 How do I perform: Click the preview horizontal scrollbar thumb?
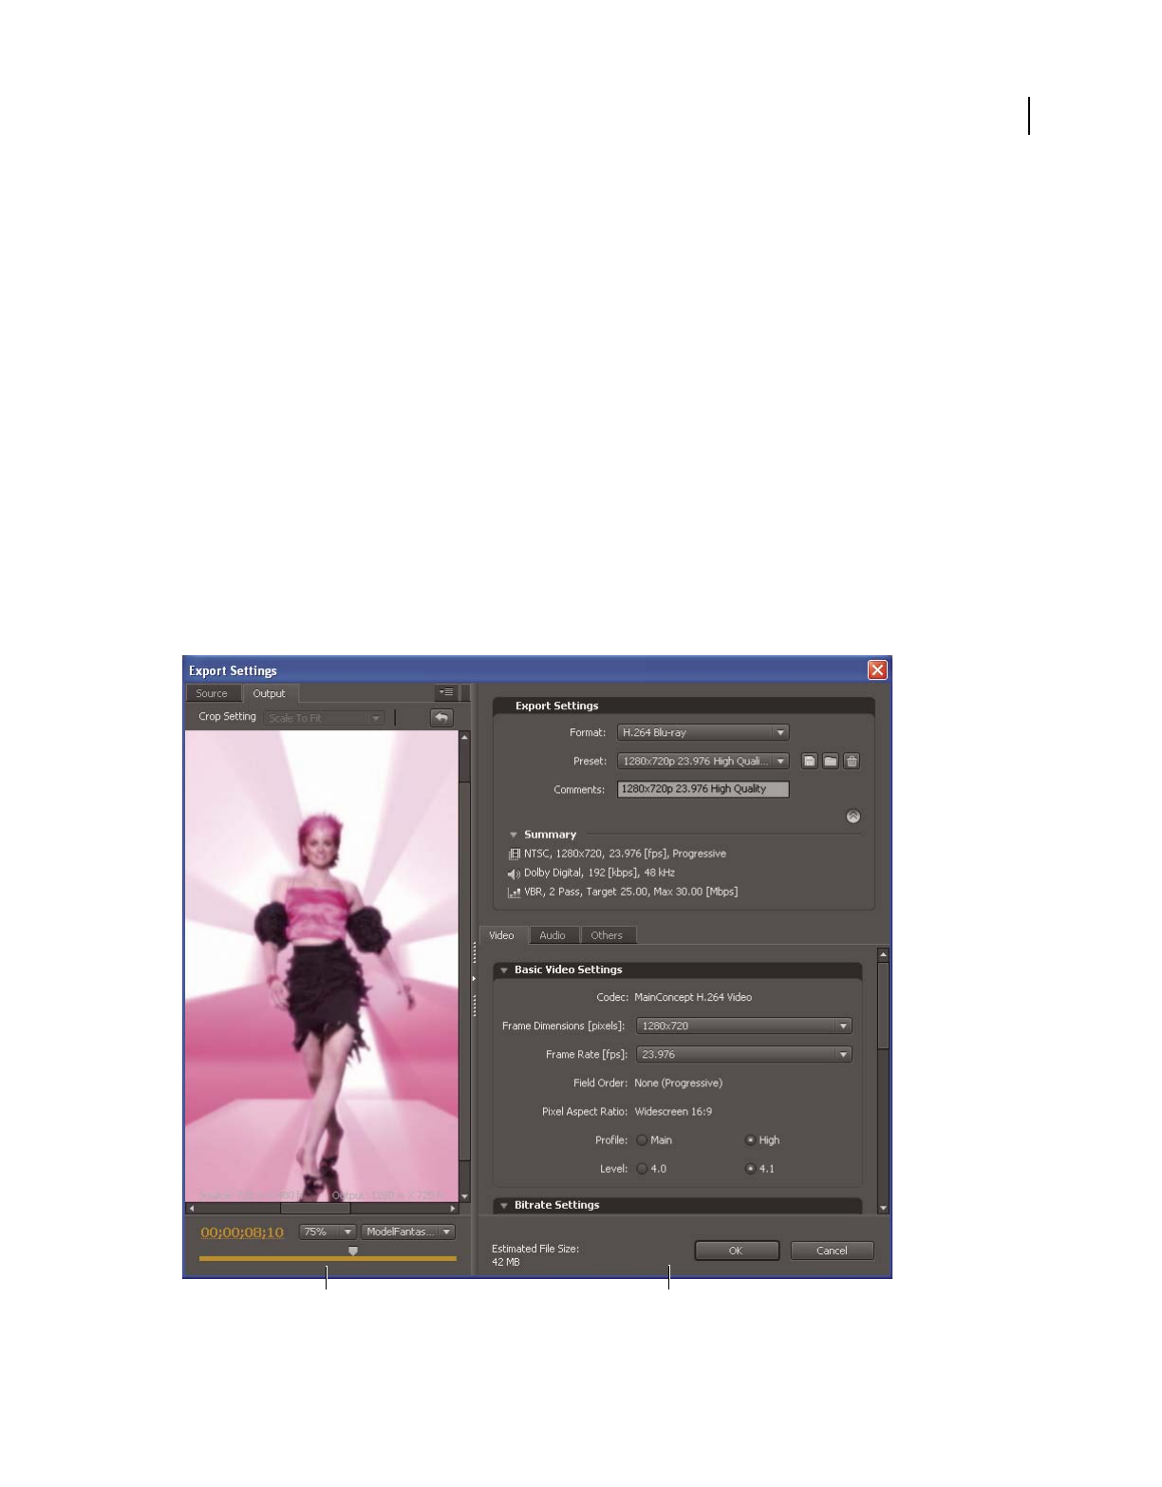(315, 1209)
